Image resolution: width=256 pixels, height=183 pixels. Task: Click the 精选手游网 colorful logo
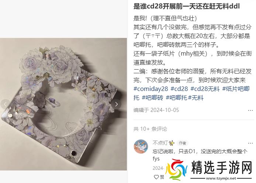click(176, 169)
